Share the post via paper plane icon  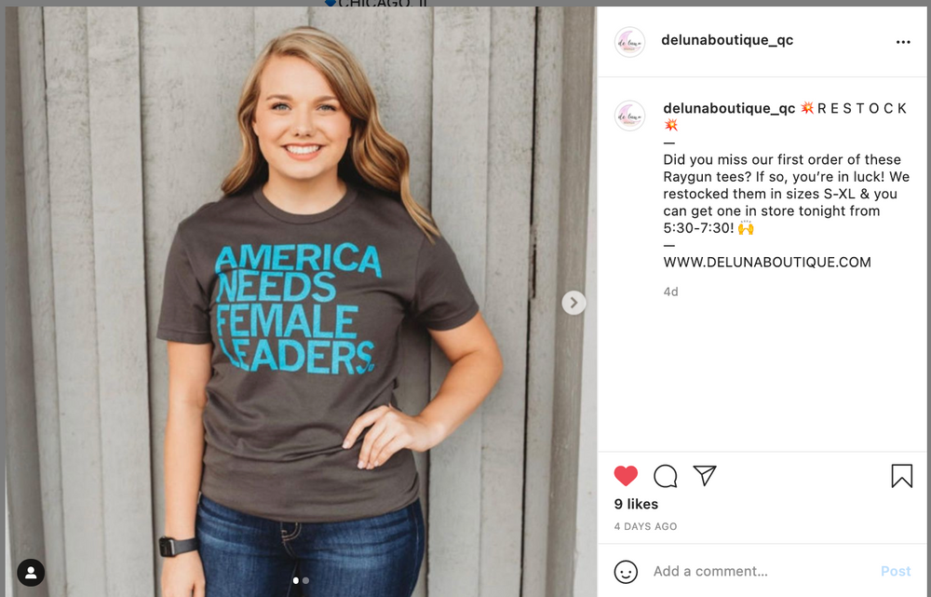click(x=705, y=476)
